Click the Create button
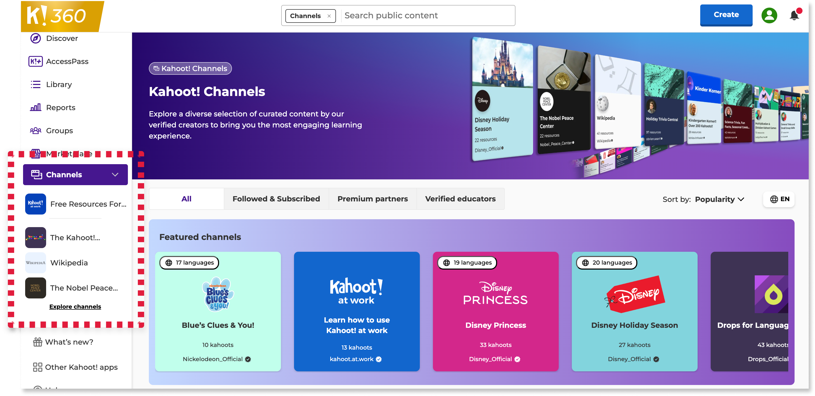 pyautogui.click(x=726, y=15)
